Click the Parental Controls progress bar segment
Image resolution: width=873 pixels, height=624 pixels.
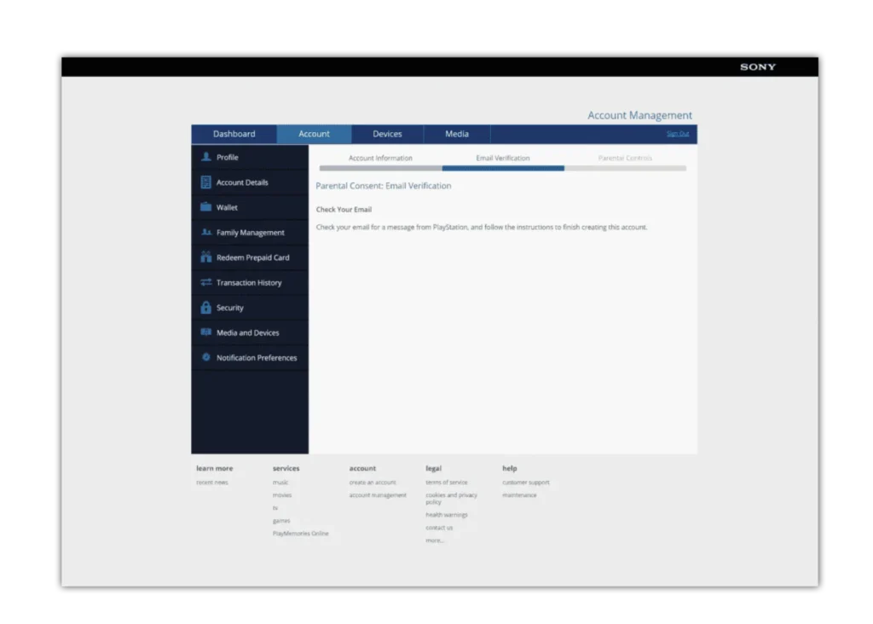[625, 168]
